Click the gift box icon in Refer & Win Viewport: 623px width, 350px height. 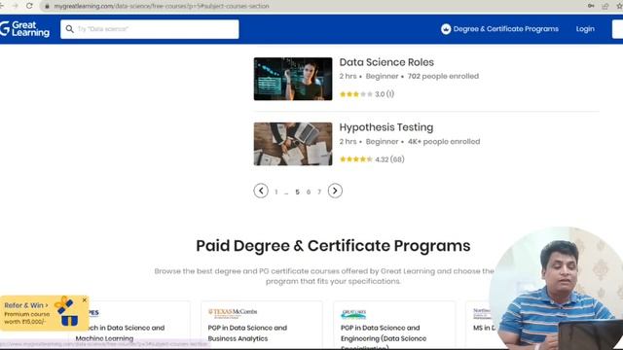point(67,312)
